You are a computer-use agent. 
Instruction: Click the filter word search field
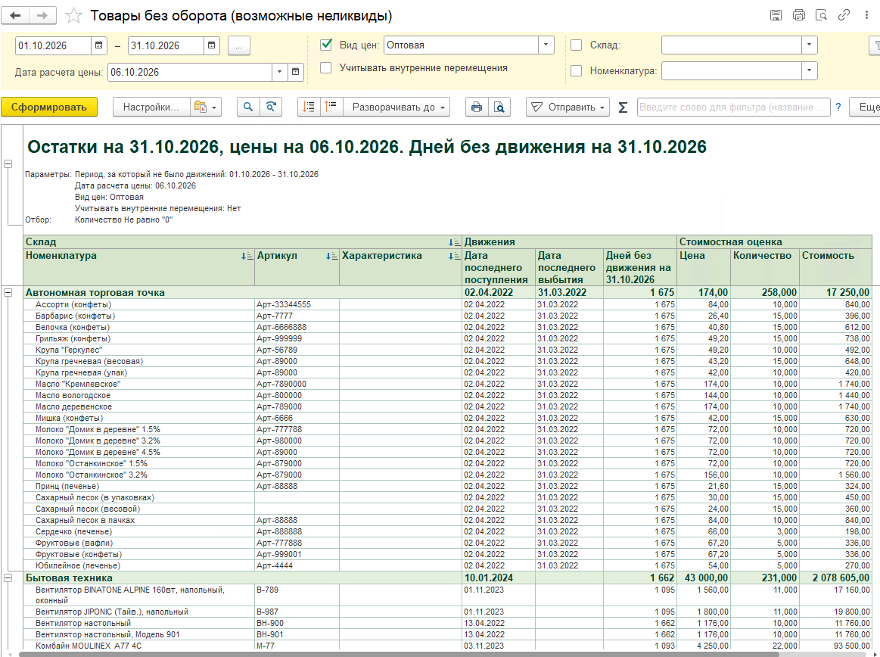[x=733, y=107]
